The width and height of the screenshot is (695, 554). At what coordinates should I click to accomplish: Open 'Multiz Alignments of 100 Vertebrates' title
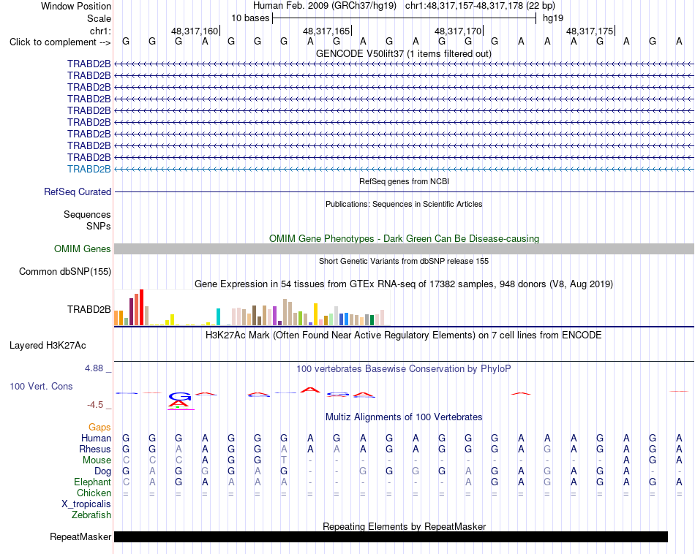[x=404, y=417]
